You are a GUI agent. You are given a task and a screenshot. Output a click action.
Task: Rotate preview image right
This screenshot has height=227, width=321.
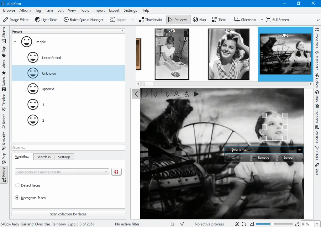(166, 94)
